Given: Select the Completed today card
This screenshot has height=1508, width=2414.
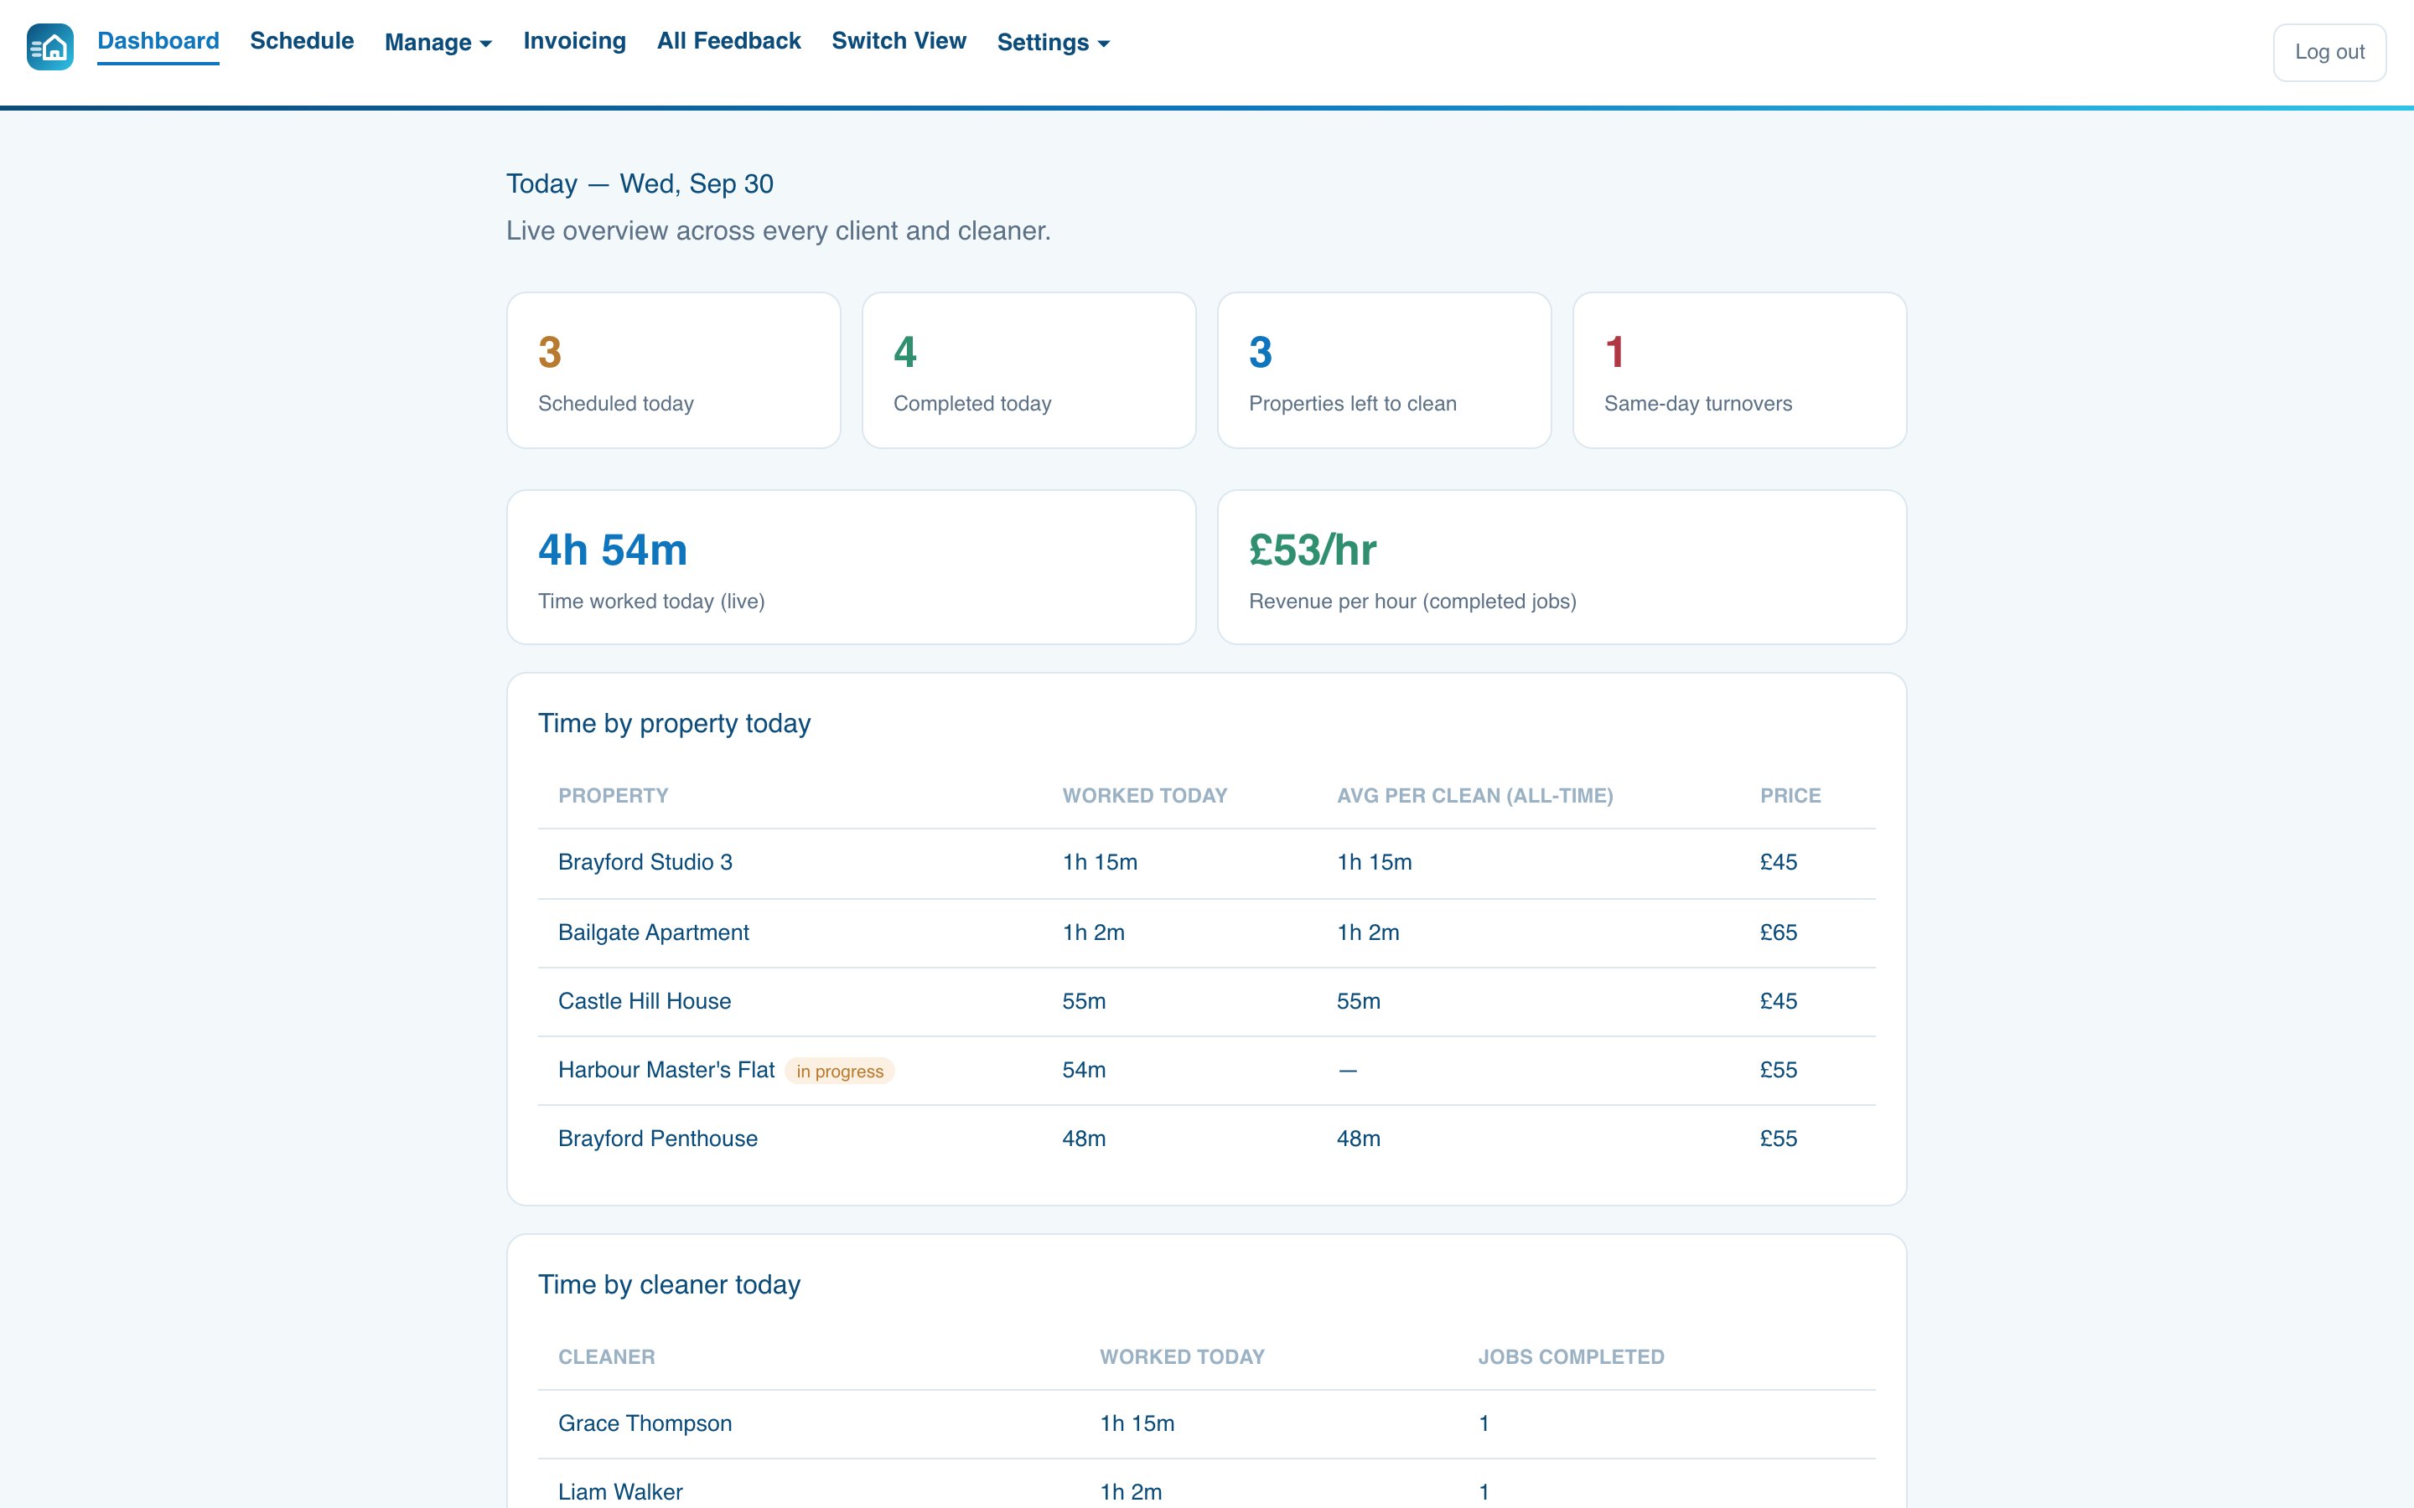Looking at the screenshot, I should point(1028,370).
